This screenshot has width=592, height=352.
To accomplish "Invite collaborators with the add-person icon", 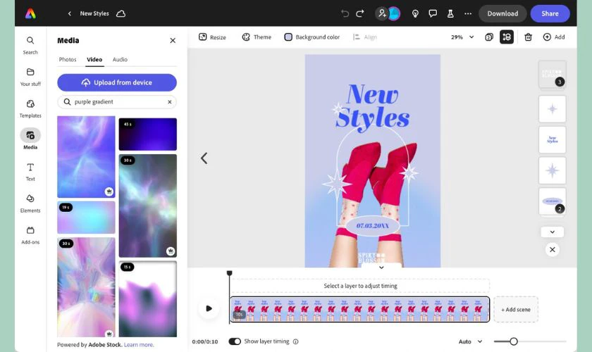I will [382, 13].
